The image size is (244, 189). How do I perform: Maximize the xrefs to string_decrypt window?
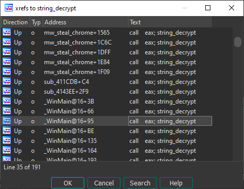pyautogui.click(x=208, y=8)
